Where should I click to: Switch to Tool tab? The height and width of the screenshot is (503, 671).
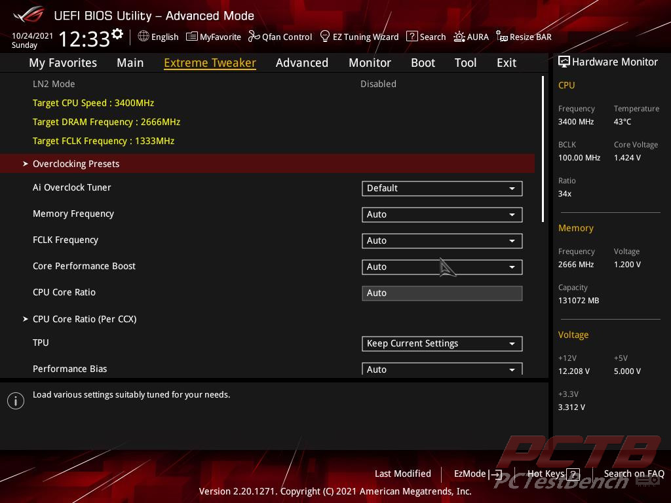pos(465,63)
